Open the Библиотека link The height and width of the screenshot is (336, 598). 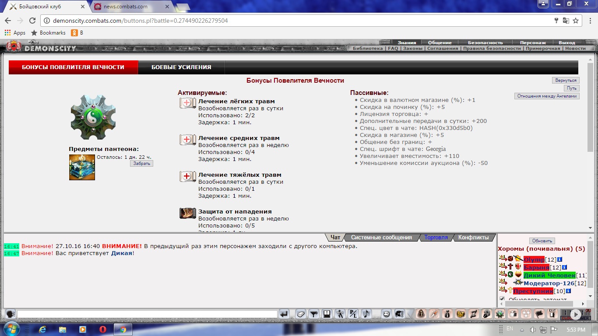coord(368,49)
